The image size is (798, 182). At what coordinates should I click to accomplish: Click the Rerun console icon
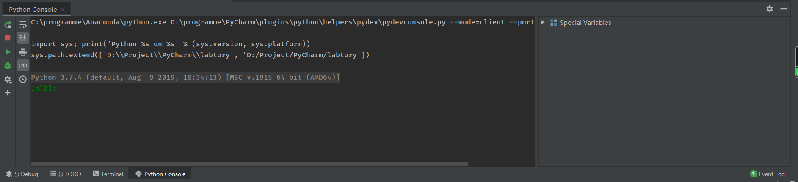8,25
